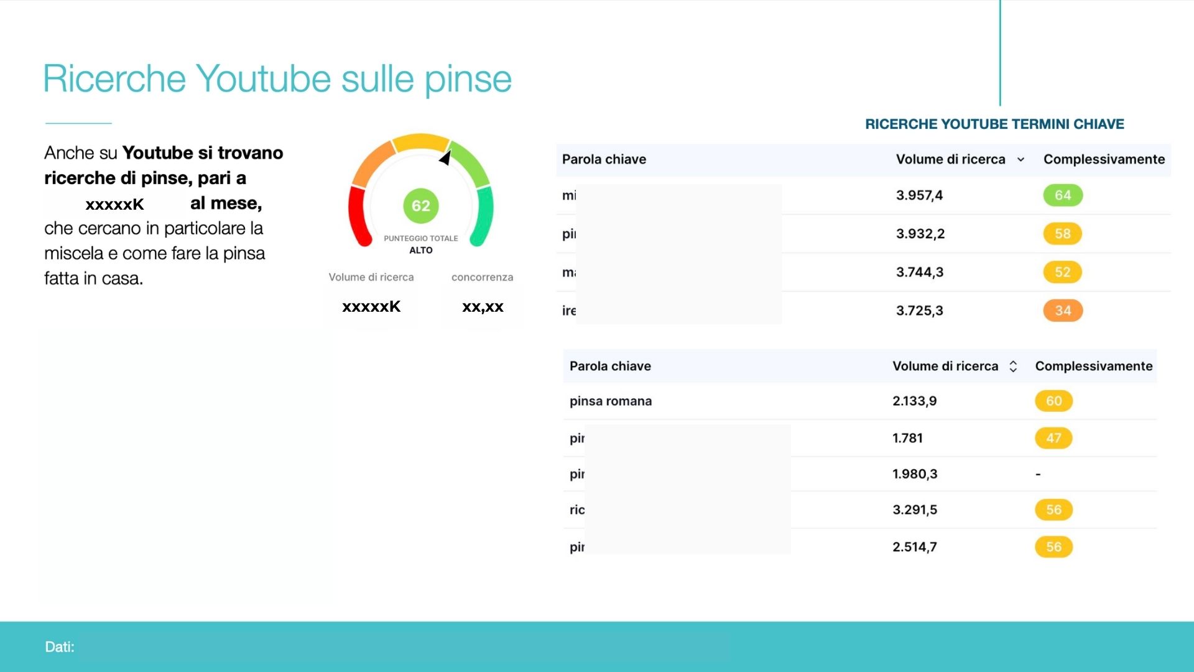The width and height of the screenshot is (1194, 672).
Task: Click upper table Parola chiave header
Action: pos(604,159)
